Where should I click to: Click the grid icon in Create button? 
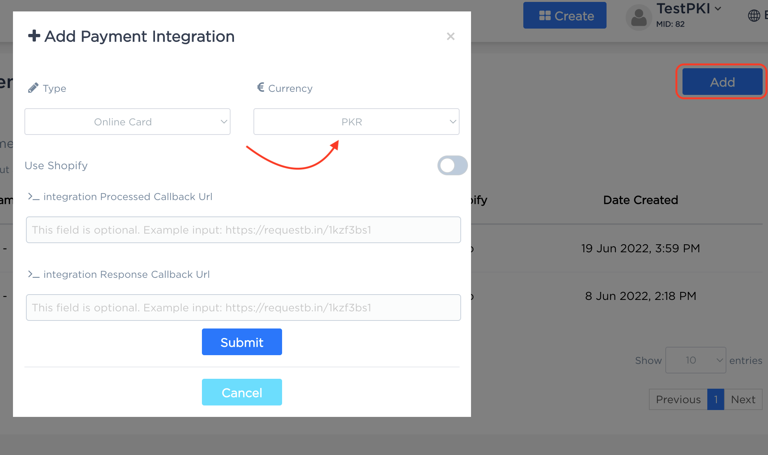(545, 16)
